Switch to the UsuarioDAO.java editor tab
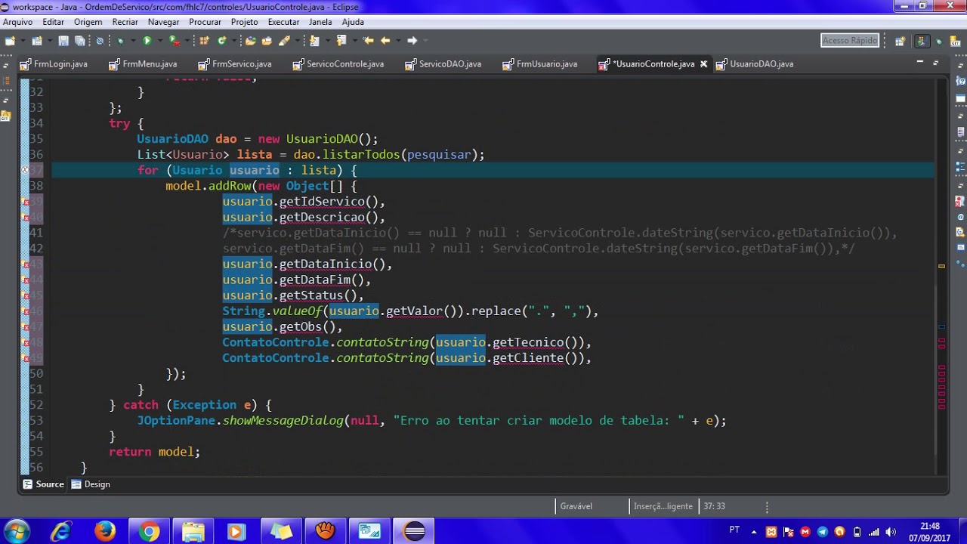Image resolution: width=967 pixels, height=544 pixels. click(754, 64)
